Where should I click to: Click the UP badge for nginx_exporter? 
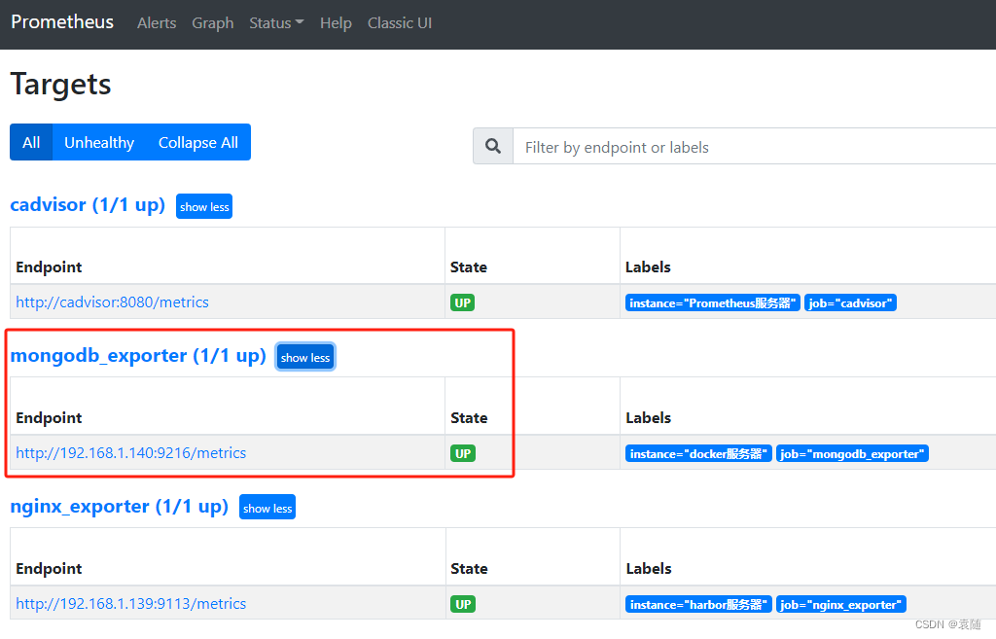tap(462, 603)
